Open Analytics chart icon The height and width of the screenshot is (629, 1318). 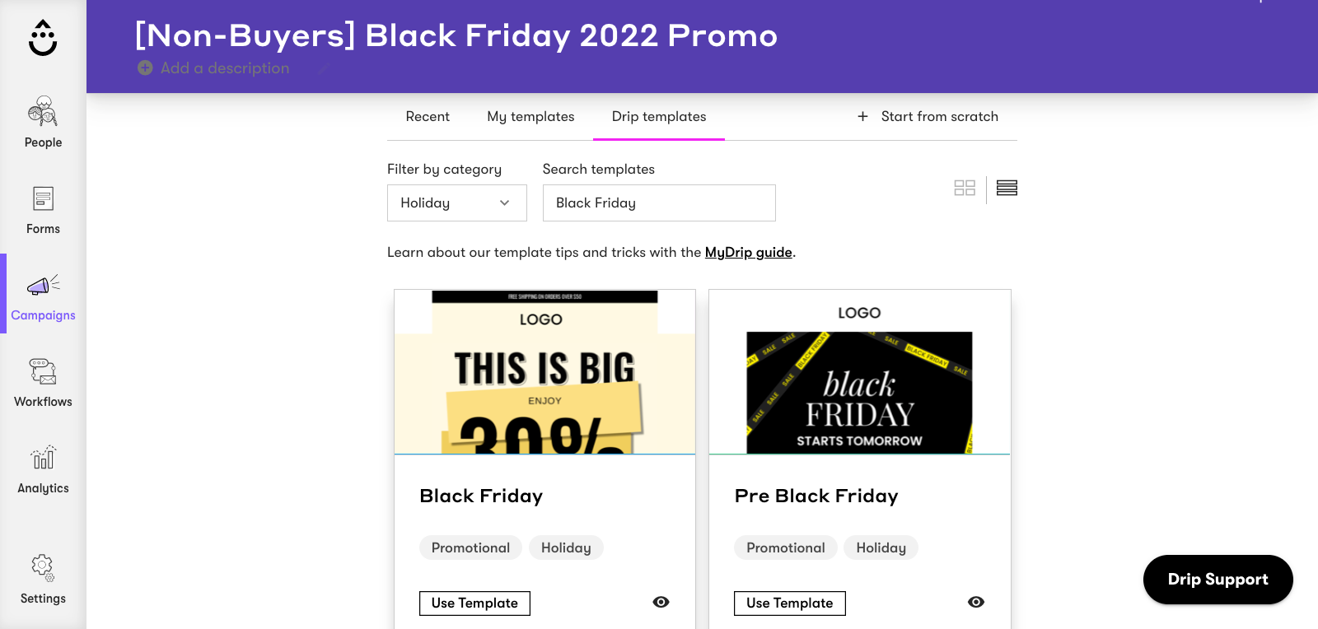point(43,458)
